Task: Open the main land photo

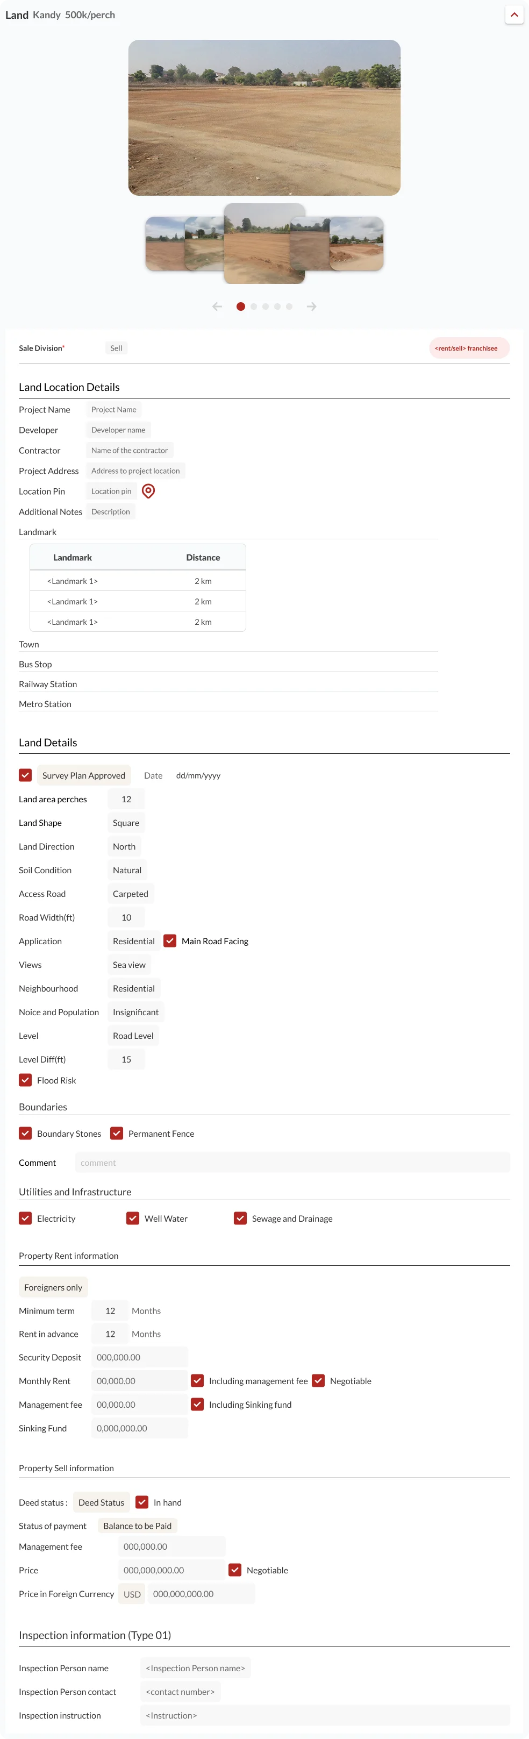Action: point(264,117)
